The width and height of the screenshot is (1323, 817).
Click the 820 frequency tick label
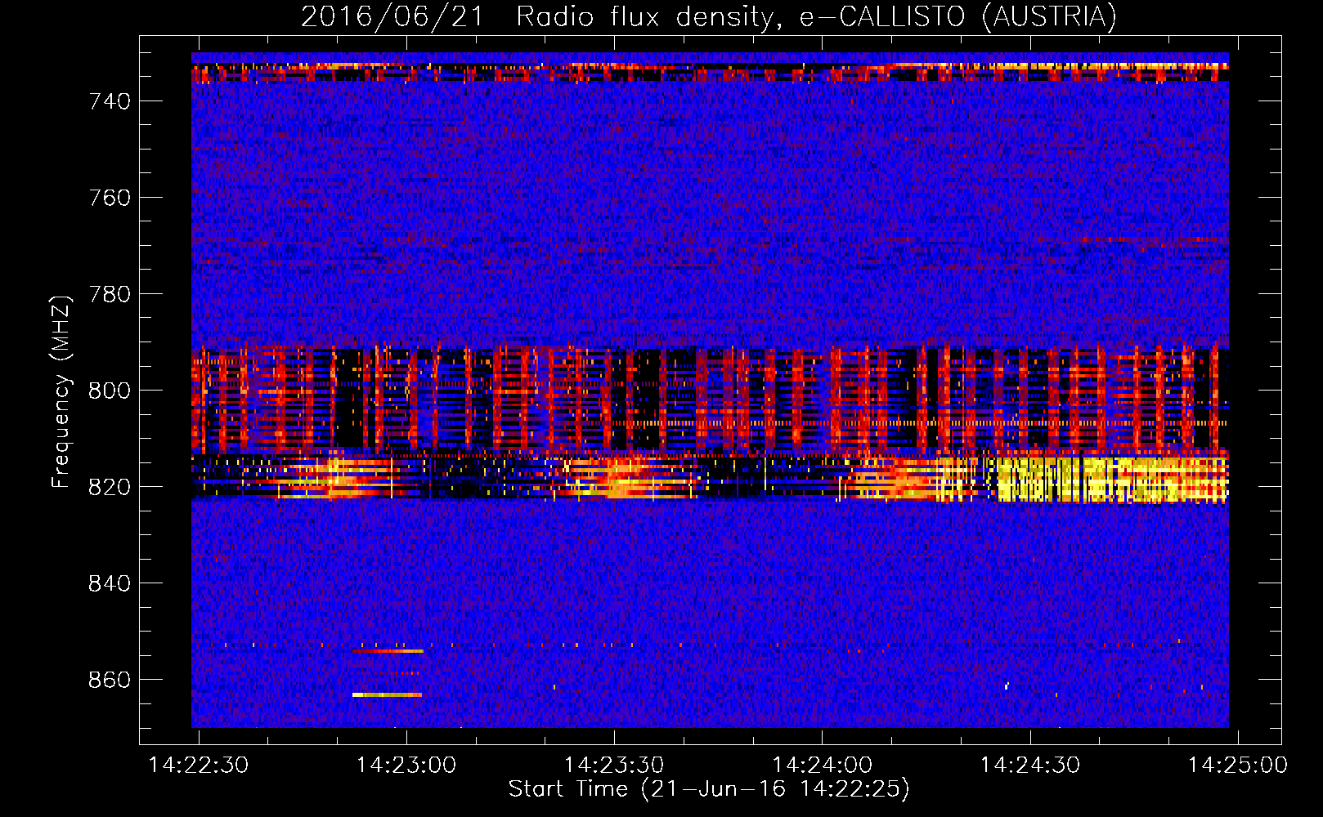tap(110, 487)
